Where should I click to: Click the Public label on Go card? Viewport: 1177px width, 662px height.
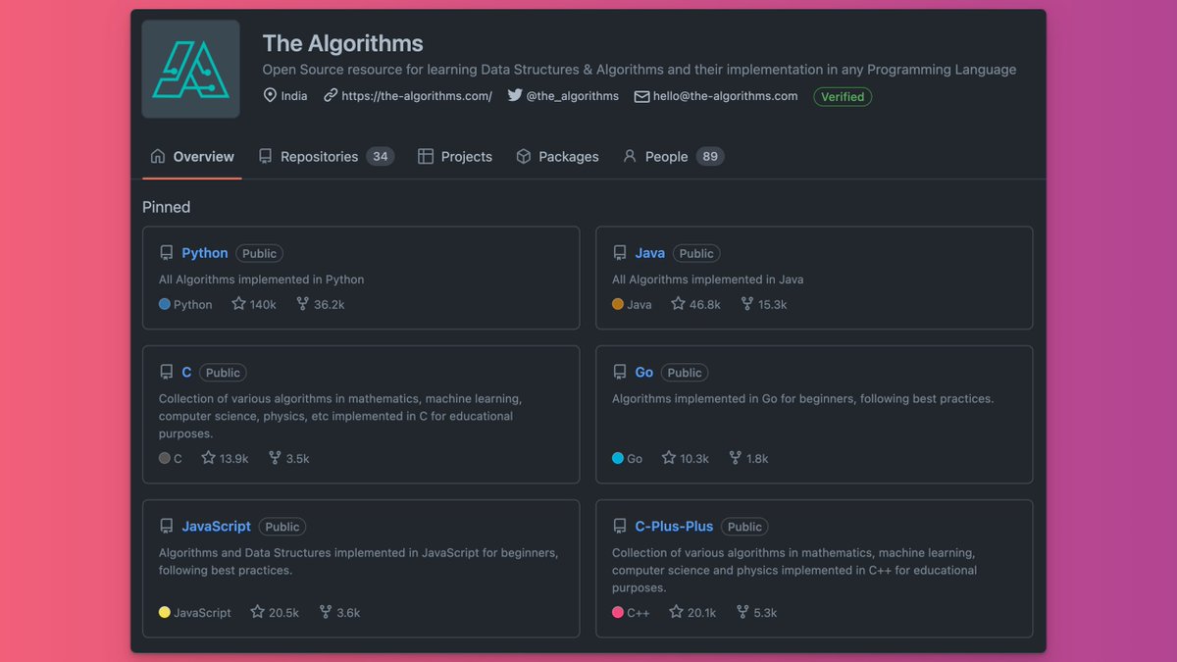click(x=685, y=373)
